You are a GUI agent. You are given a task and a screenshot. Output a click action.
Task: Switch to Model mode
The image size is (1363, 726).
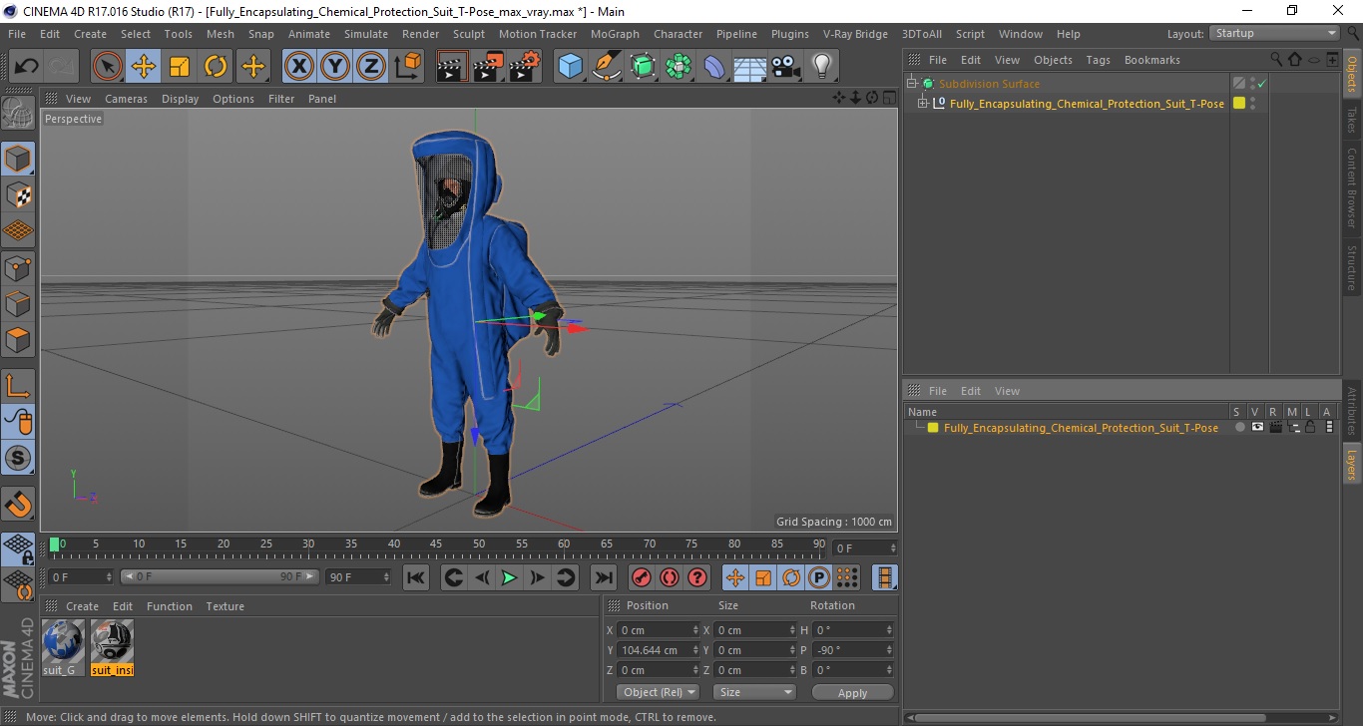pos(18,159)
